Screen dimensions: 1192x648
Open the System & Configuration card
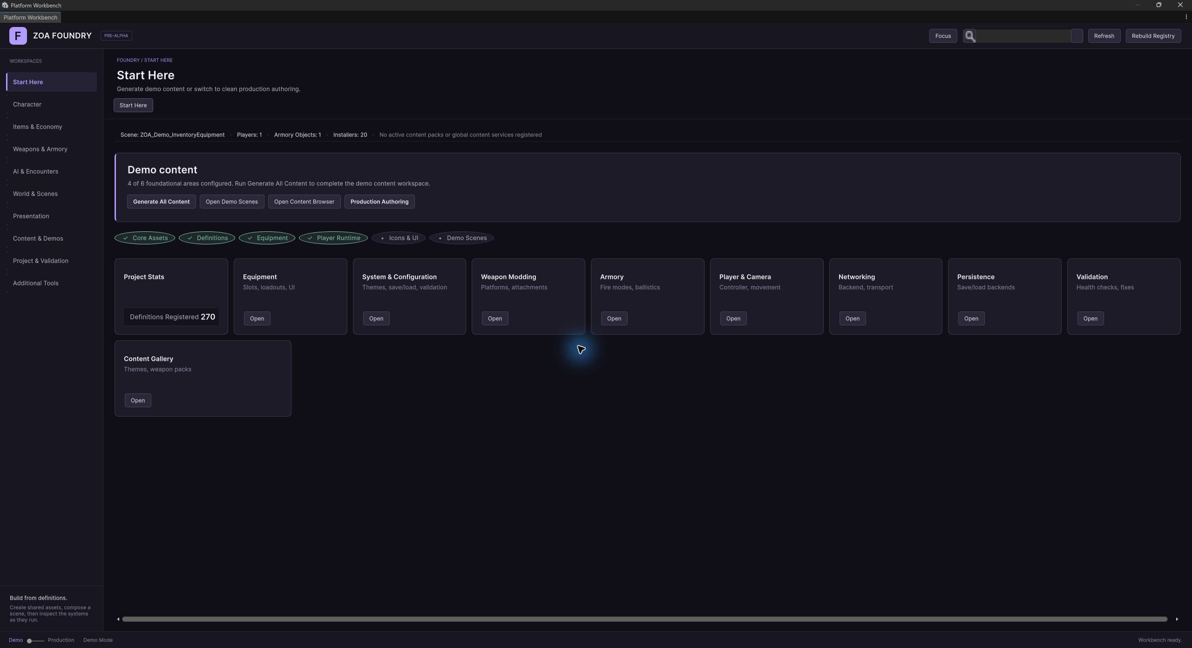point(376,318)
